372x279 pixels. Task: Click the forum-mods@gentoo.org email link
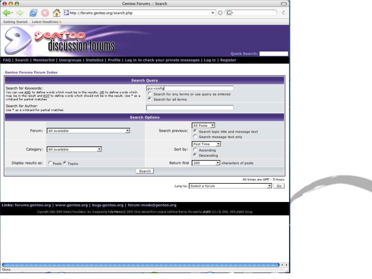tap(152, 205)
